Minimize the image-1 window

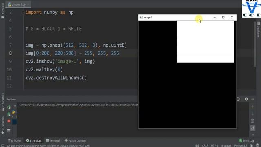215,17
